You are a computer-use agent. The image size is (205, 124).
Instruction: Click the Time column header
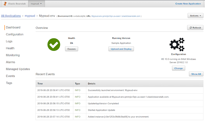[x=54, y=84]
